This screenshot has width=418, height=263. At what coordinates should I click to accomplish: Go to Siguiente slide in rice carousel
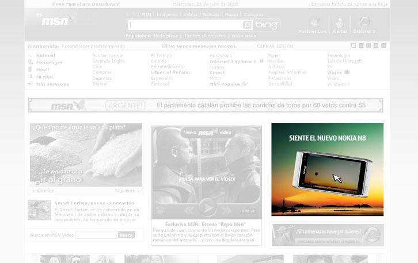point(127,191)
